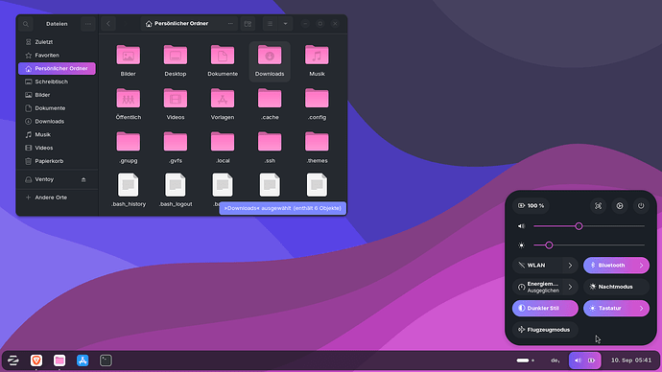The image size is (662, 372).
Task: Disable Dunkler Stil
Action: (x=545, y=309)
